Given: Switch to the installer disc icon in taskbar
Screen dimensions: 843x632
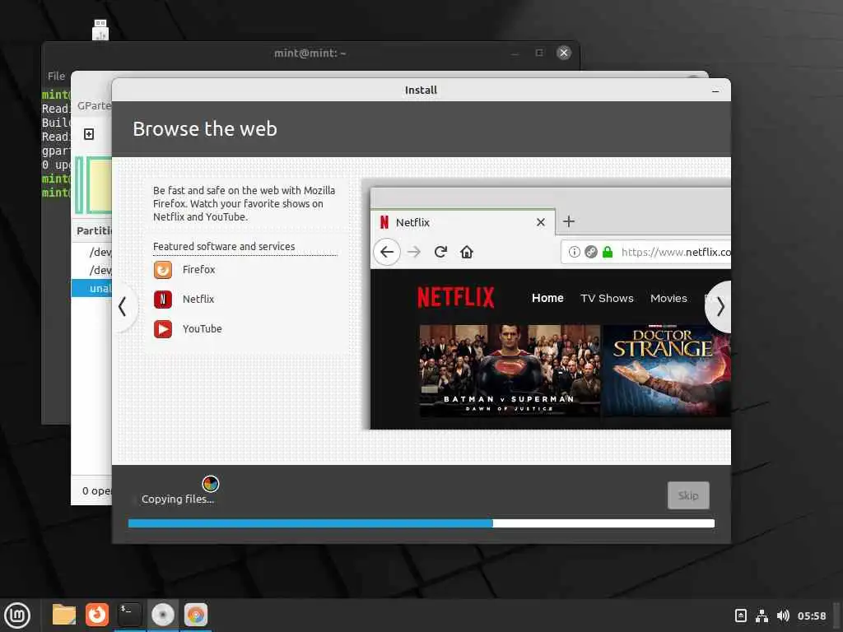Looking at the screenshot, I should pyautogui.click(x=163, y=615).
